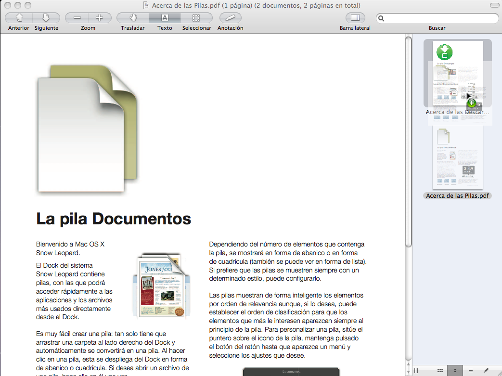Activate the Texto selection tool
Image resolution: width=502 pixels, height=376 pixels.
coord(165,18)
